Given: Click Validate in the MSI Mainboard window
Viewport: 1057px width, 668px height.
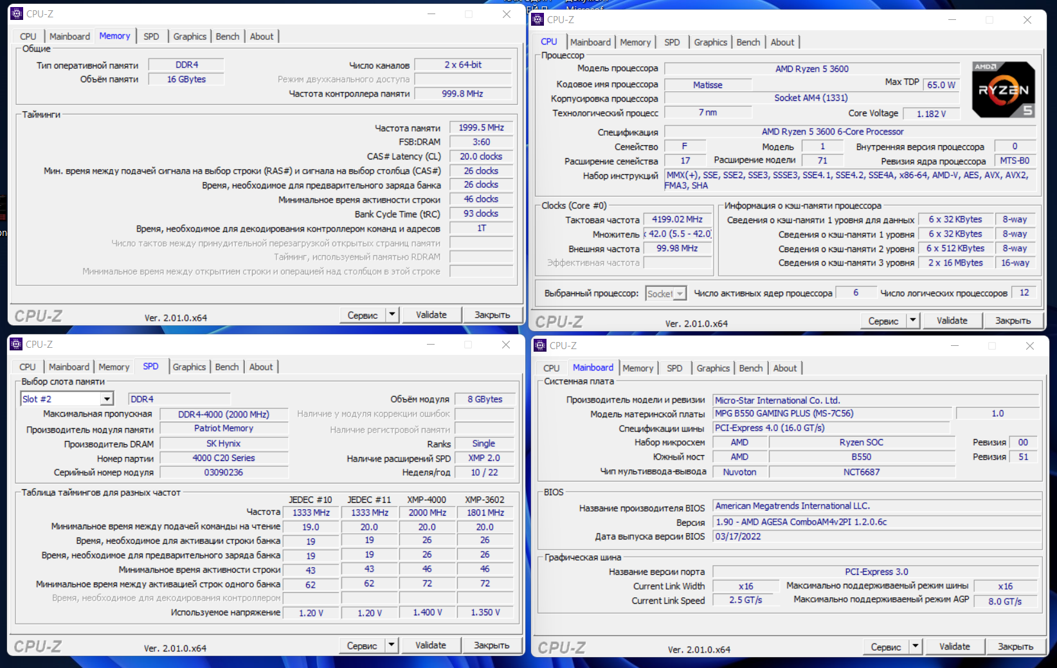Looking at the screenshot, I should (x=955, y=647).
